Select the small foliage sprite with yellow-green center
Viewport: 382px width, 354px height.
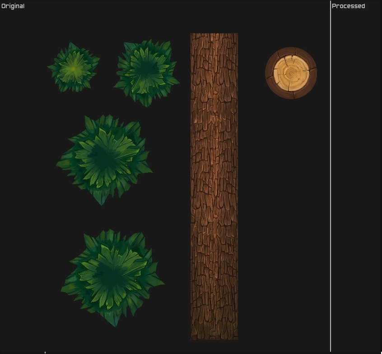[74, 68]
